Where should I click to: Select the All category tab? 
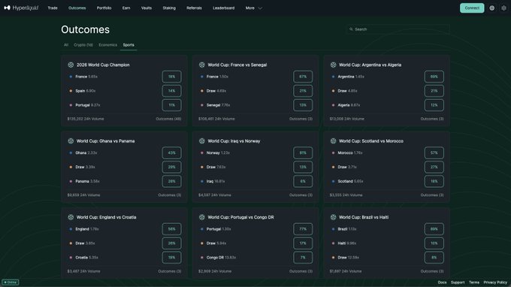point(66,45)
